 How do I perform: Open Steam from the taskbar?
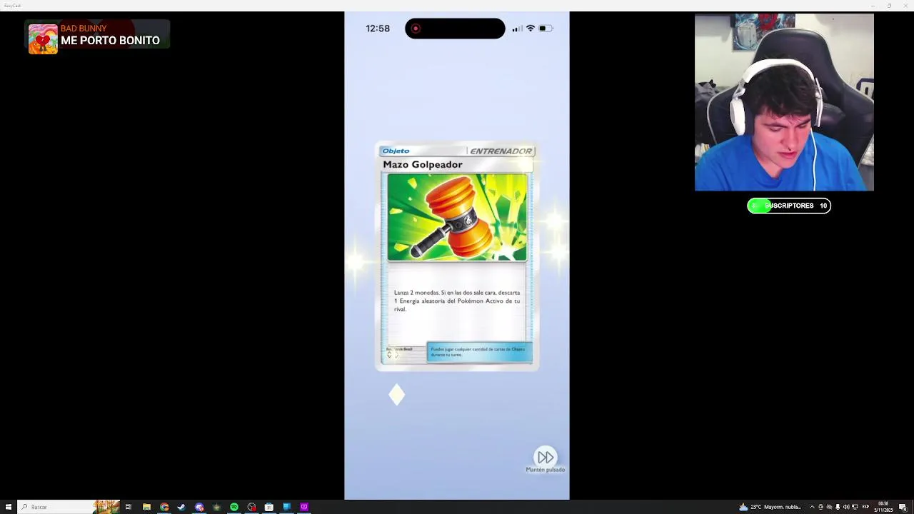coord(181,507)
